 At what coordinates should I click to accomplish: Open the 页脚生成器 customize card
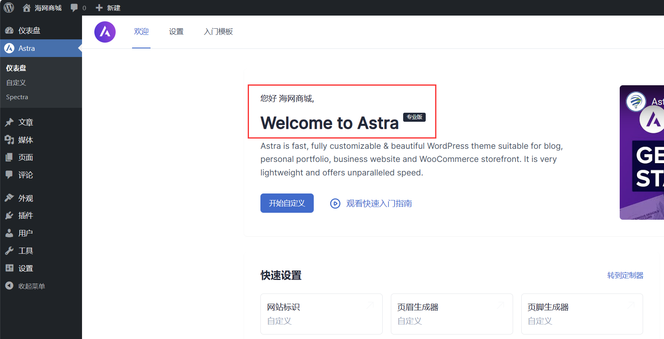point(582,314)
